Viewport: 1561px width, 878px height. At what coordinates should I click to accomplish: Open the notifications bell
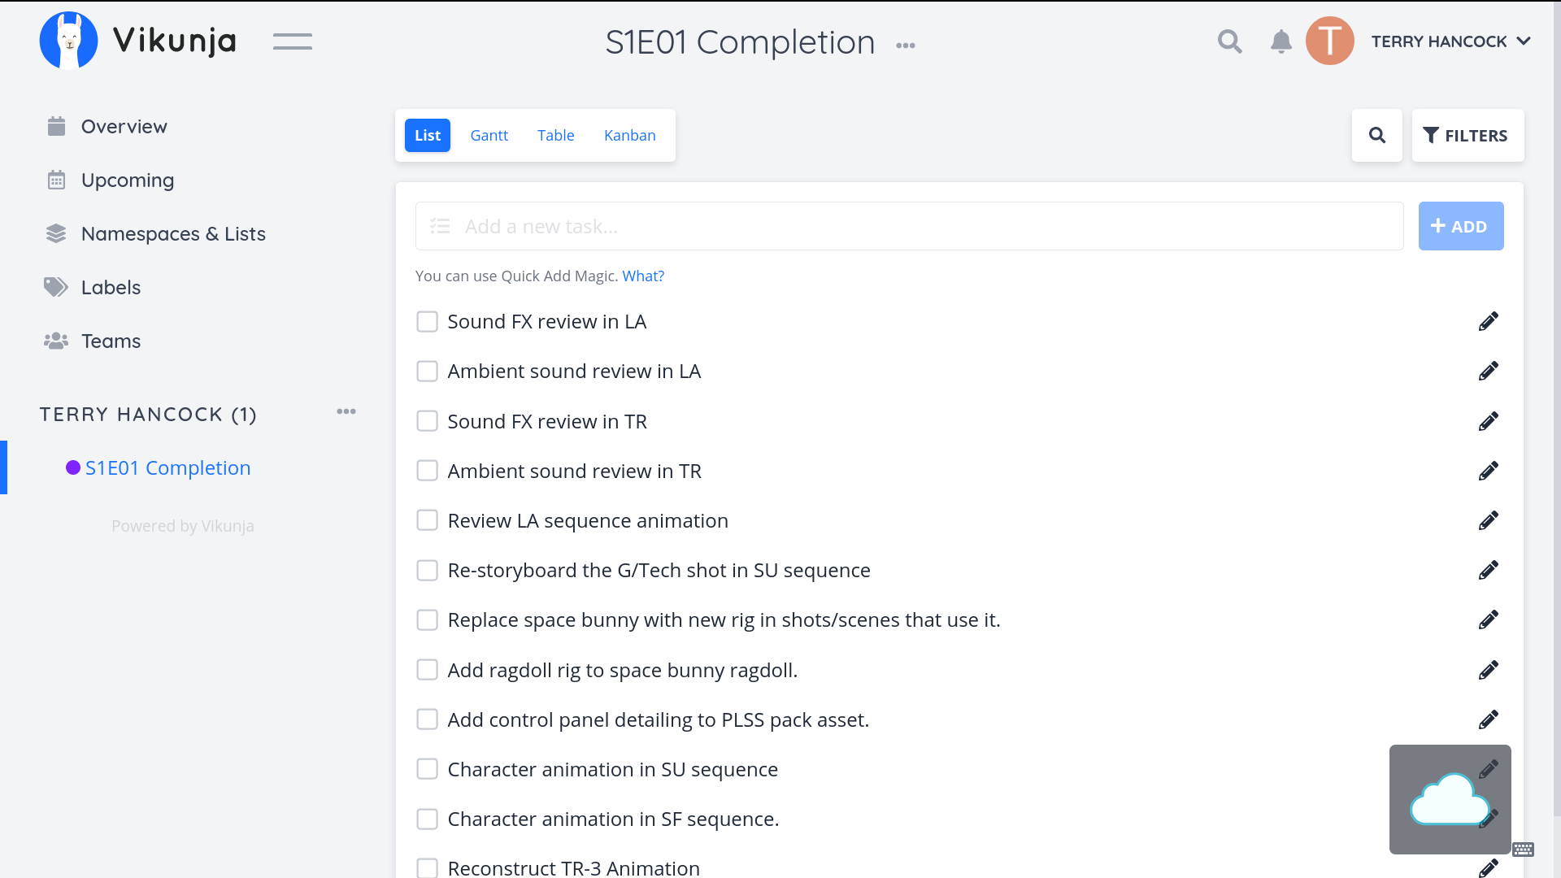[1281, 41]
